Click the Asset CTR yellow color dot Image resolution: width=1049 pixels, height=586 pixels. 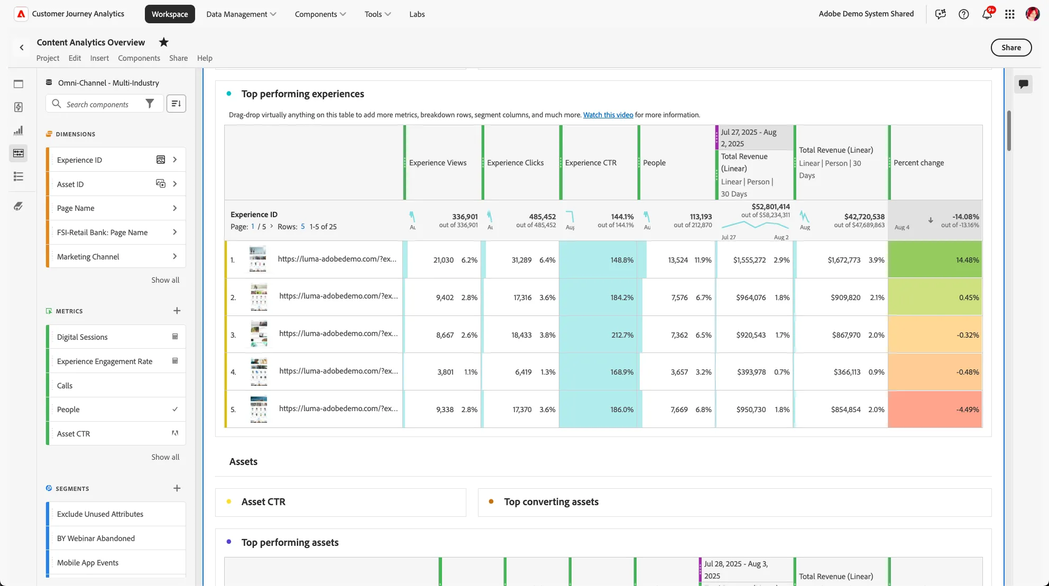tap(229, 501)
